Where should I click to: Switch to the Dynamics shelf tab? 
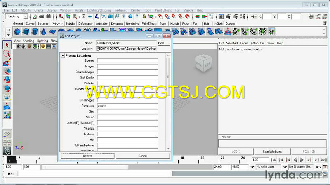click(x=117, y=24)
